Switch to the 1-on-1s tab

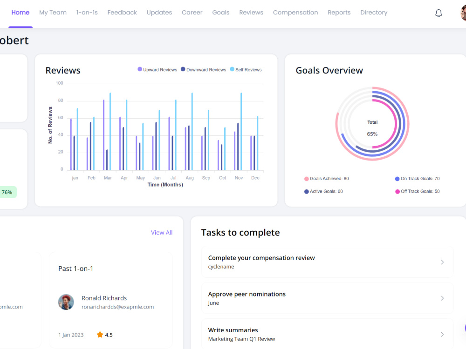pos(87,13)
